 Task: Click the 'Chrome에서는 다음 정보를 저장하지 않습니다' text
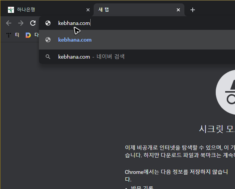tap(176, 175)
